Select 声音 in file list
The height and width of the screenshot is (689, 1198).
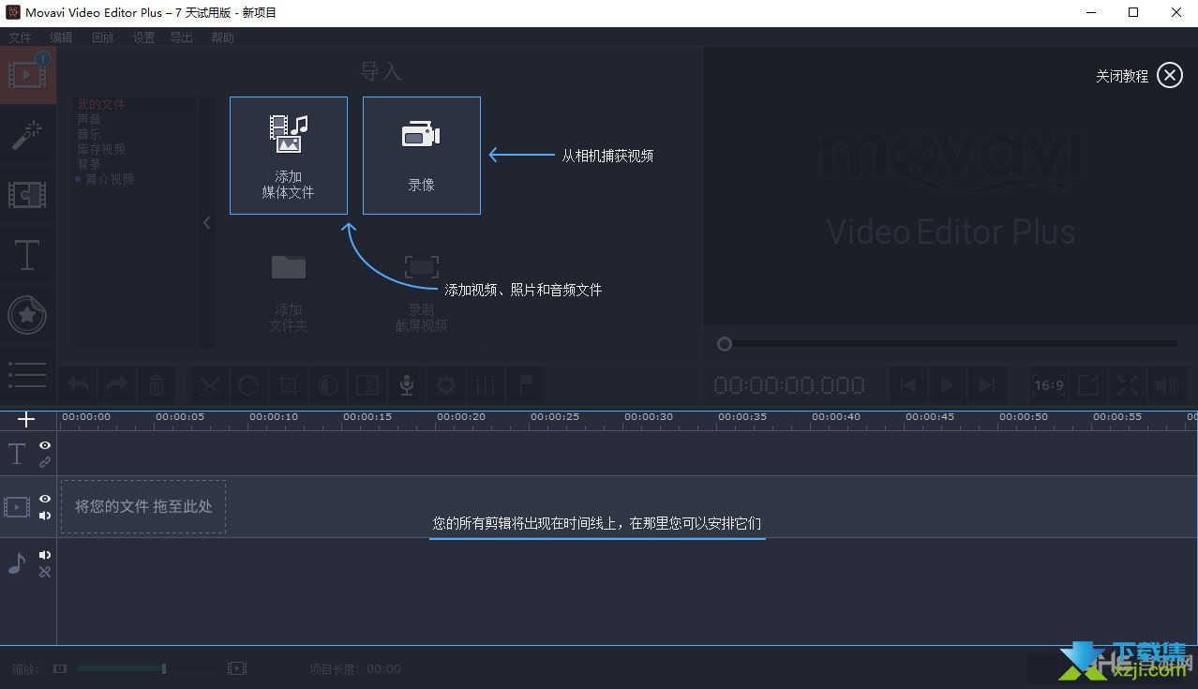[x=89, y=120]
